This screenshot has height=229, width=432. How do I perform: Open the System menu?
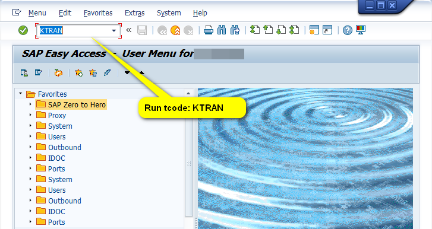(x=169, y=13)
